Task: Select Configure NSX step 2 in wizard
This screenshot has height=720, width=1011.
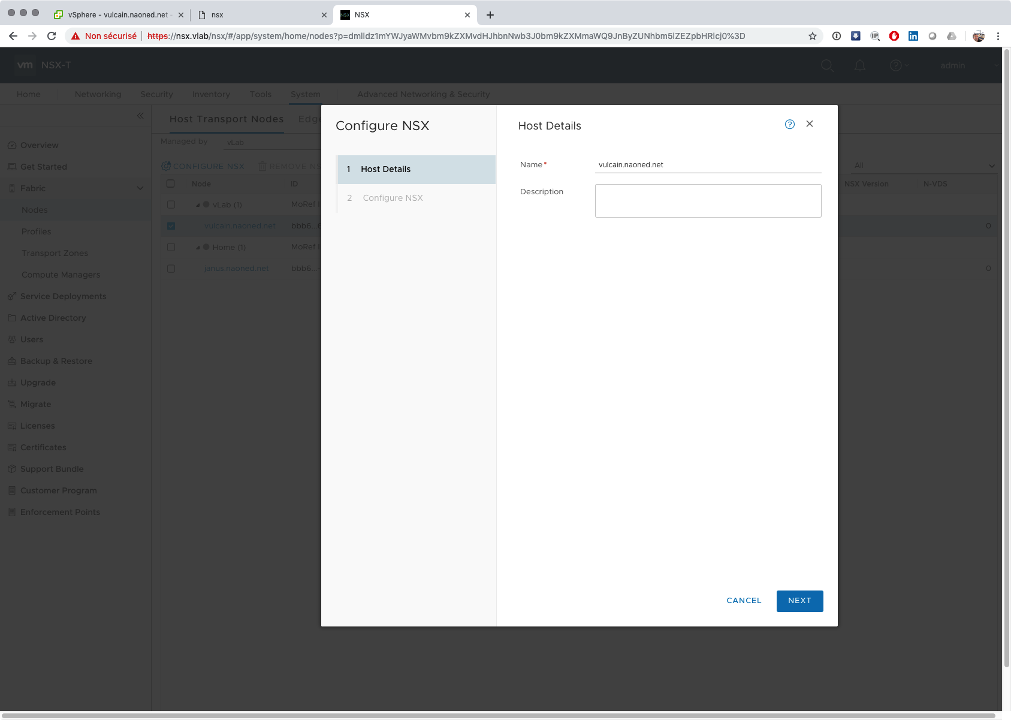Action: pos(393,198)
